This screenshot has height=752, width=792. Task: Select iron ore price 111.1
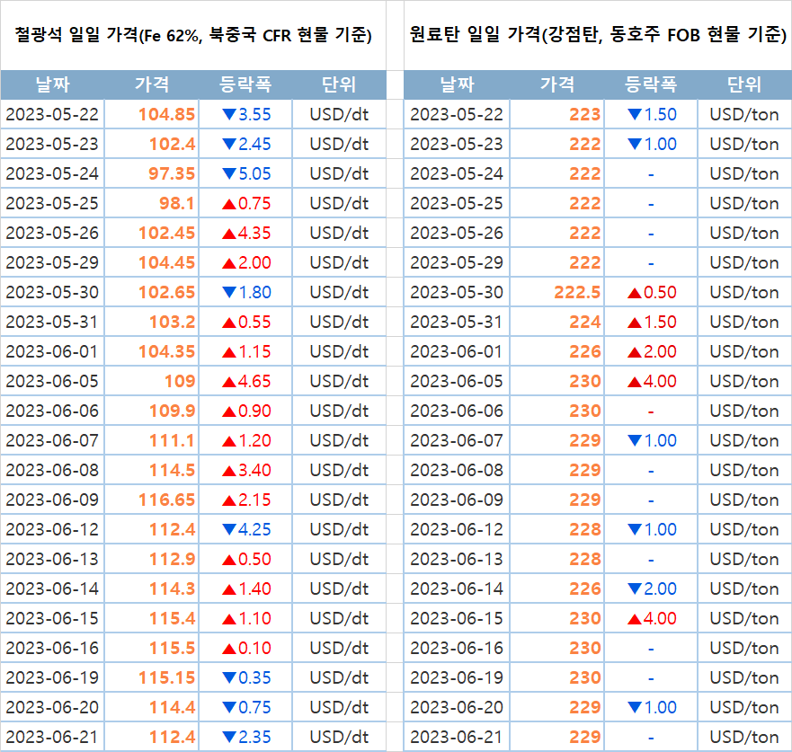pyautogui.click(x=173, y=440)
